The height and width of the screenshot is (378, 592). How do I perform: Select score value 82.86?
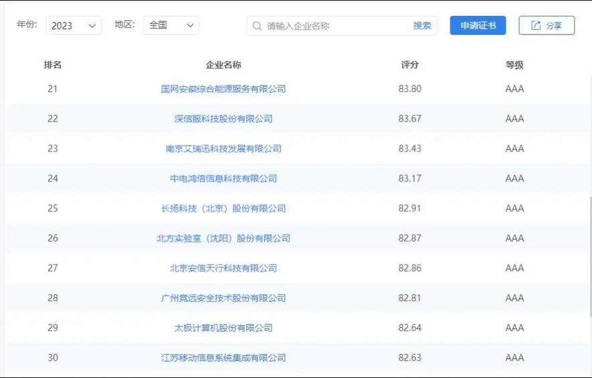(x=409, y=268)
